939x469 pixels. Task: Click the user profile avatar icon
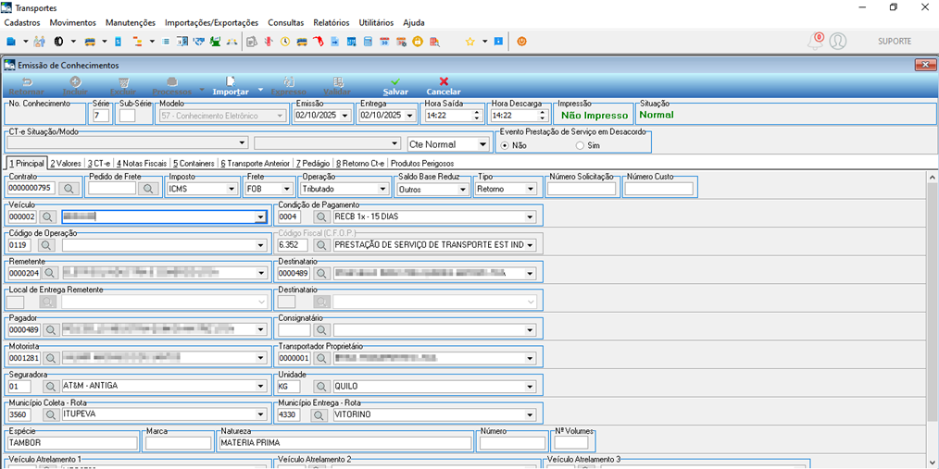coord(838,41)
